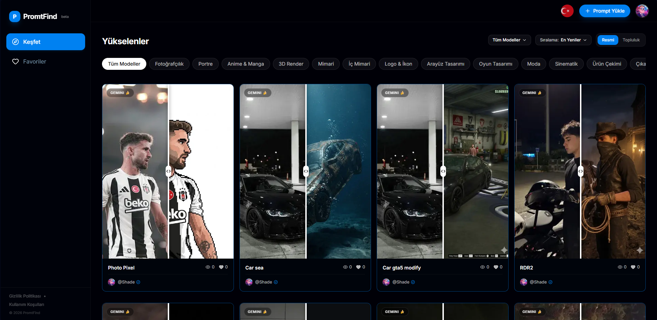
Task: Click the heart icon on Car gta5 modify card
Action: click(496, 267)
